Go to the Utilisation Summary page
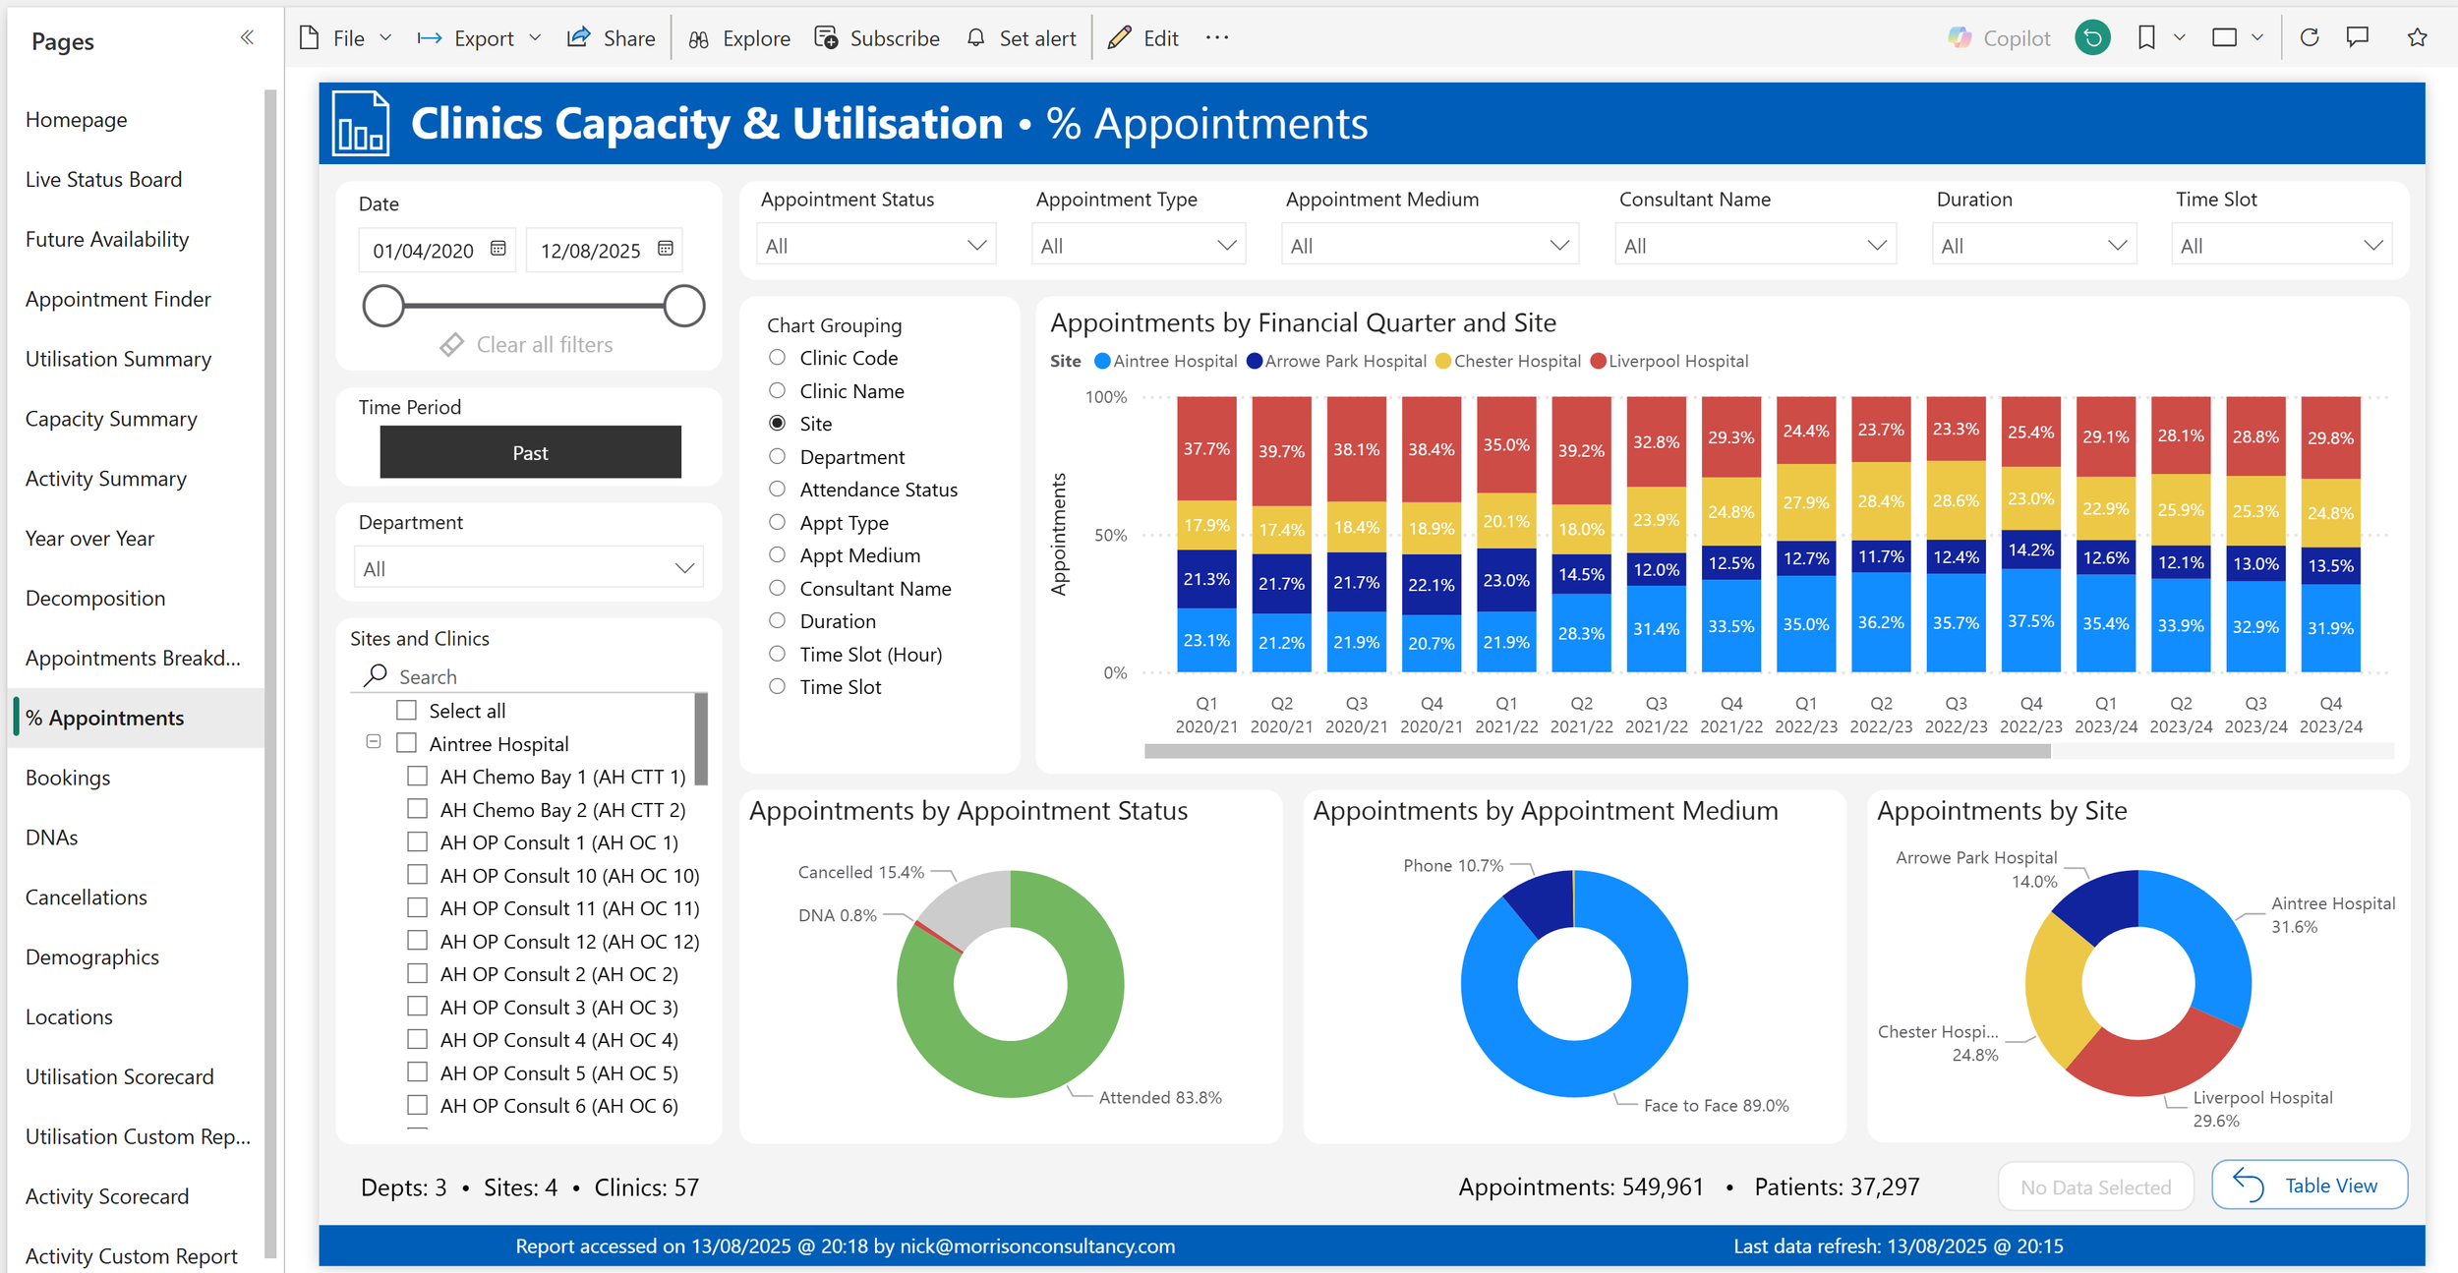The height and width of the screenshot is (1273, 2458). (118, 359)
